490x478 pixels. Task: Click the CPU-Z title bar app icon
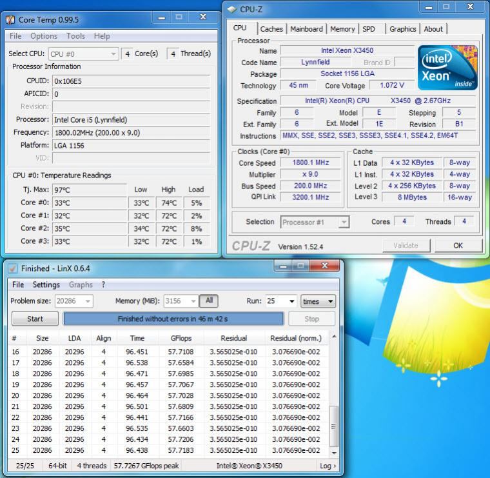tap(231, 10)
